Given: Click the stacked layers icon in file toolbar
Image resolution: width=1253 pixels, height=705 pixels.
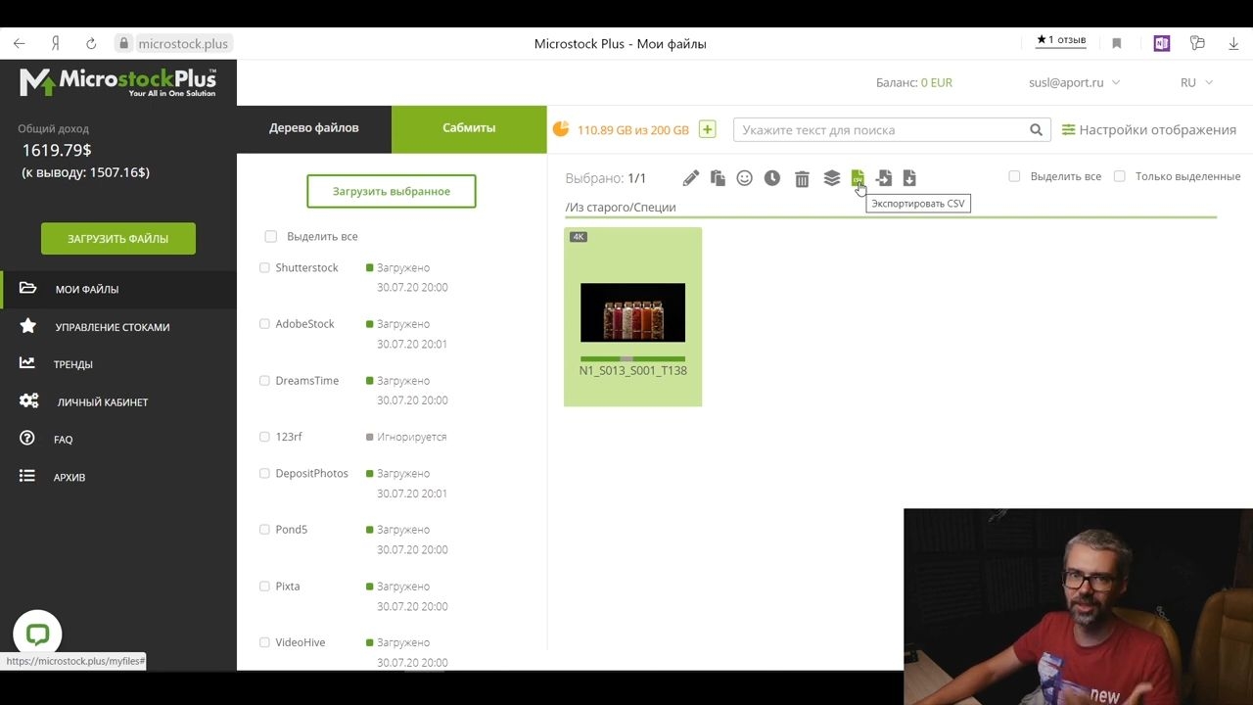Looking at the screenshot, I should tap(832, 178).
